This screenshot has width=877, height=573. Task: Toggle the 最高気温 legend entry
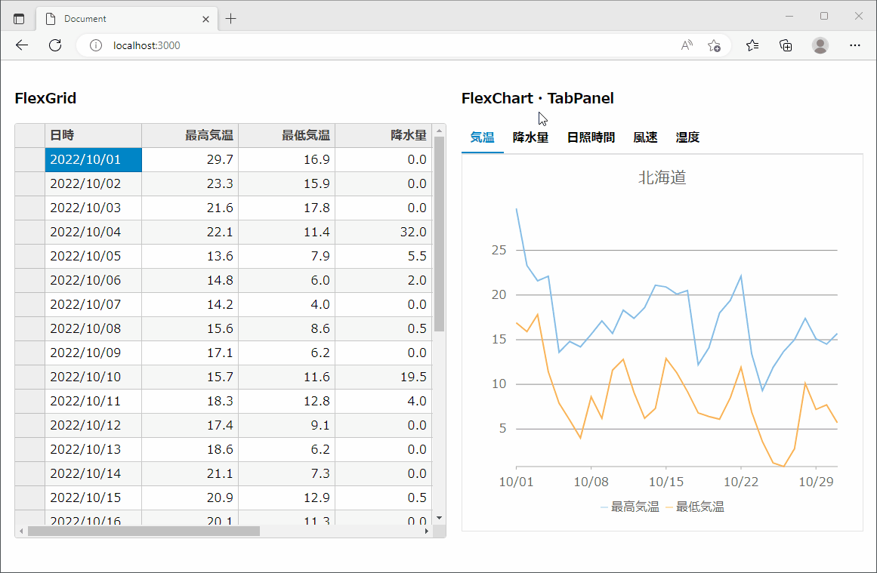coord(630,507)
